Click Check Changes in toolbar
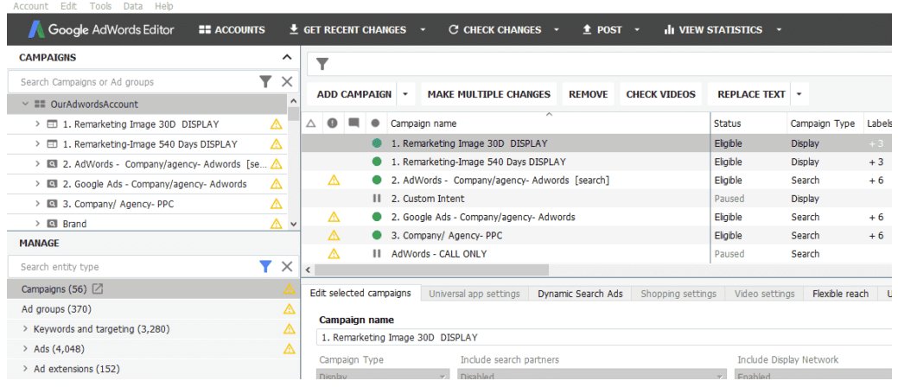The height and width of the screenshot is (387, 898). [x=495, y=29]
